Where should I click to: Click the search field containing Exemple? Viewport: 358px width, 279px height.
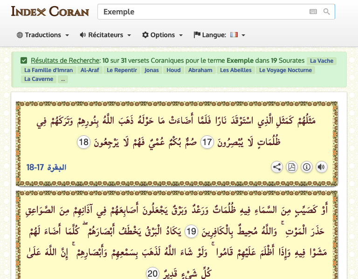[203, 12]
